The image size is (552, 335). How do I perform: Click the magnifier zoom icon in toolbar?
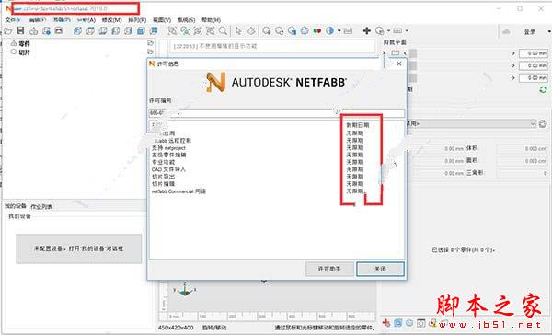(223, 30)
